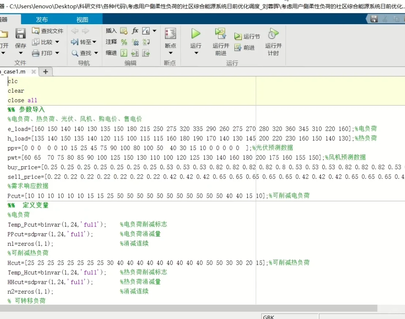Click the '%% 定义变量' section header
This screenshot has width=405, height=319.
(x=28, y=205)
